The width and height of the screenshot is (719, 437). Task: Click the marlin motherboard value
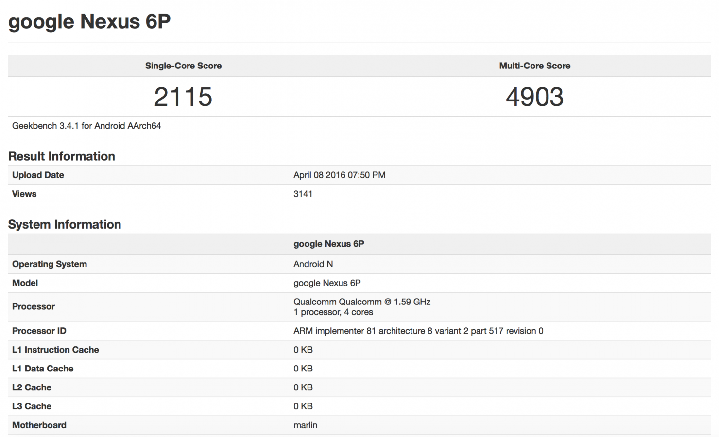coord(305,425)
